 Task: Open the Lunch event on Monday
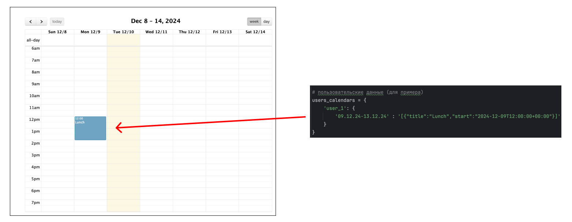point(90,128)
